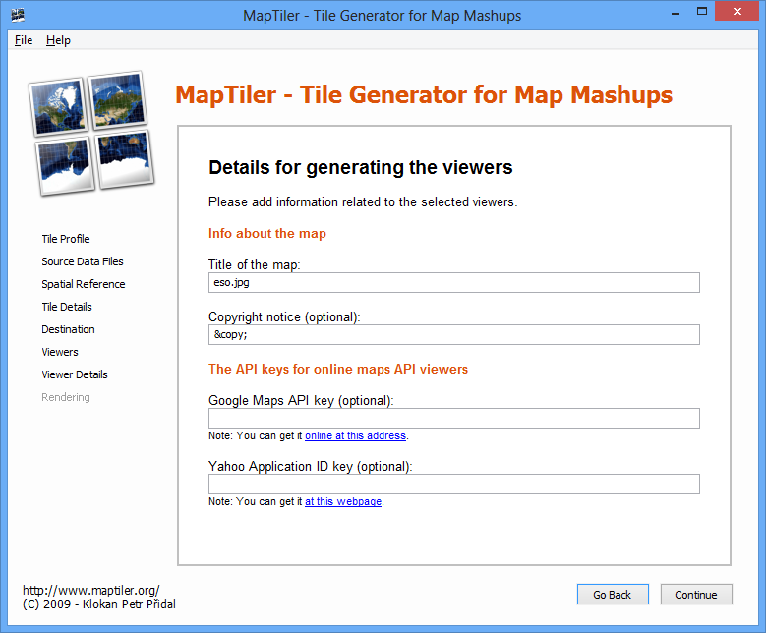Click the MapTiler world map tiles logo

[x=91, y=133]
